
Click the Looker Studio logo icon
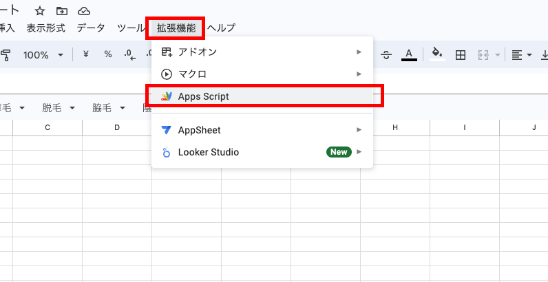(167, 152)
